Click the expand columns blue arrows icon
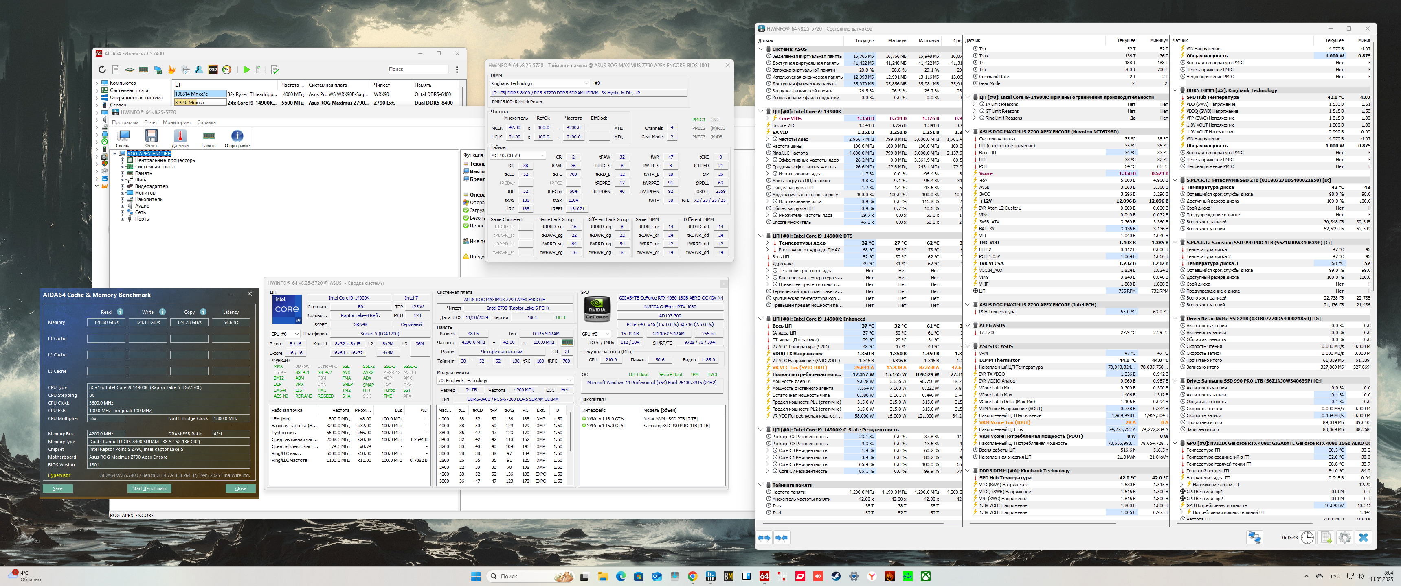 click(x=764, y=538)
